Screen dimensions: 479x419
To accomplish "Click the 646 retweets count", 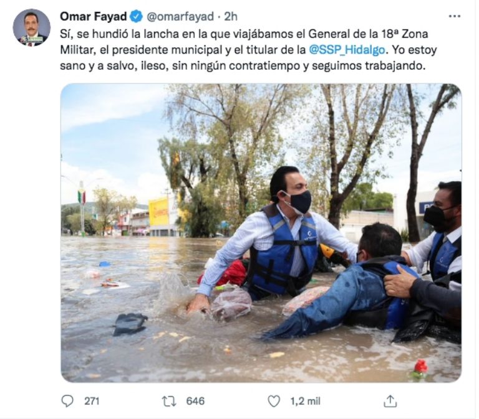I will click(x=195, y=401).
